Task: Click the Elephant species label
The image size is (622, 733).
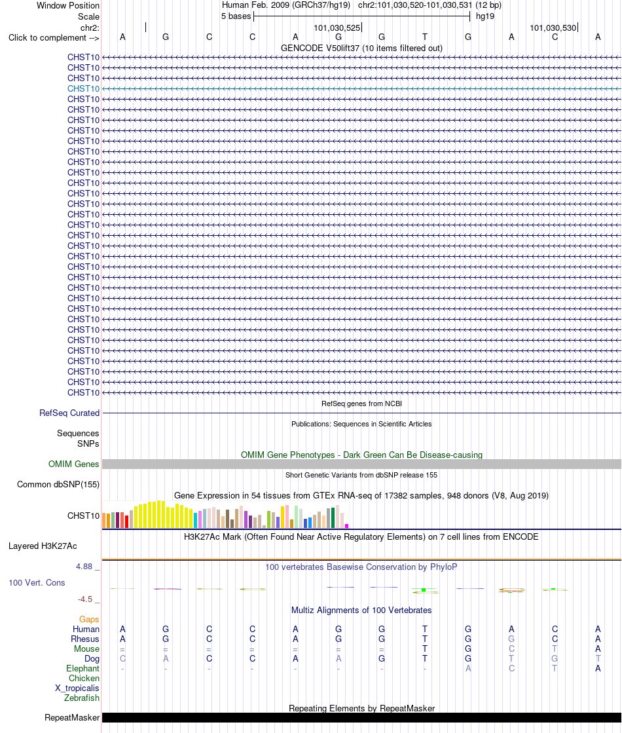Action: 82,669
